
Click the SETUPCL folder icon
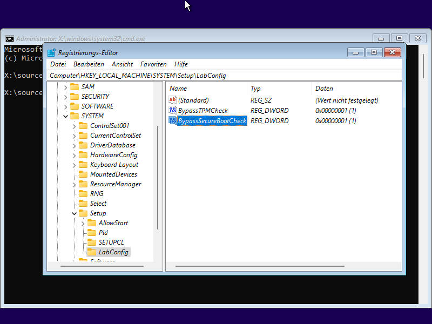[92, 242]
